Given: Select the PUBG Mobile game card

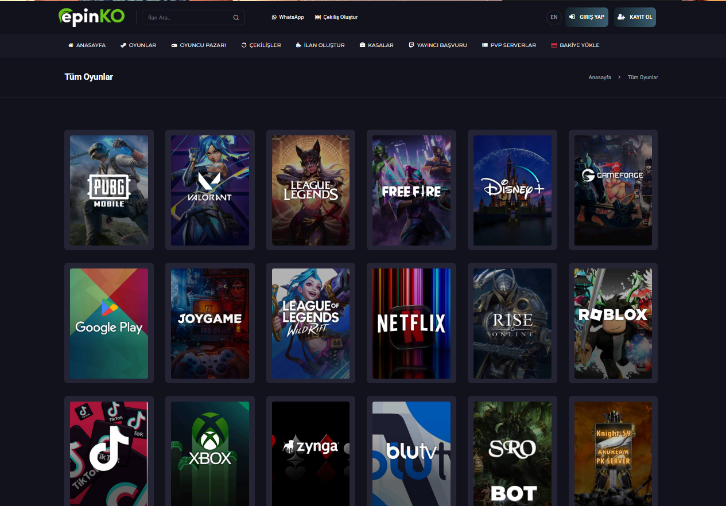Looking at the screenshot, I should 109,190.
